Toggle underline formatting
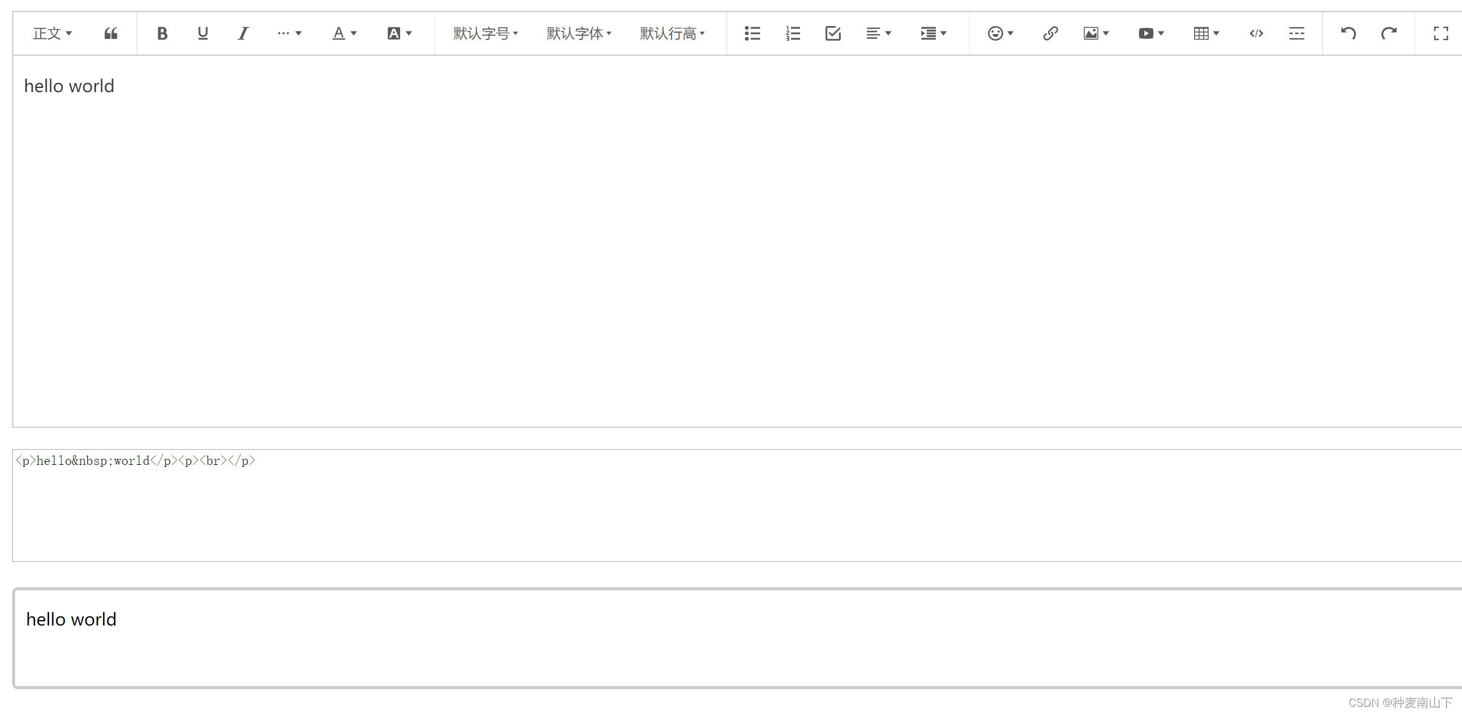 pyautogui.click(x=202, y=33)
